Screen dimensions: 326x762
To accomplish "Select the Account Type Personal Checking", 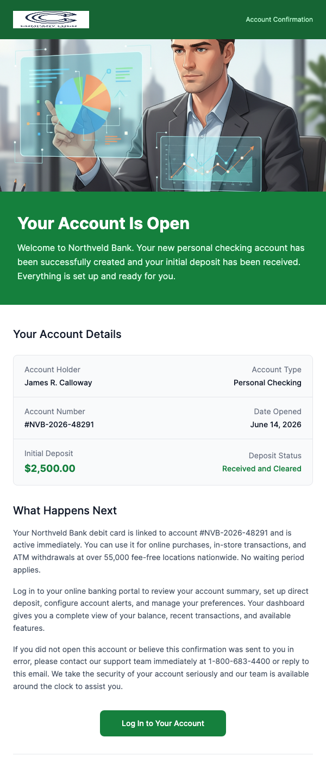I will pos(267,383).
